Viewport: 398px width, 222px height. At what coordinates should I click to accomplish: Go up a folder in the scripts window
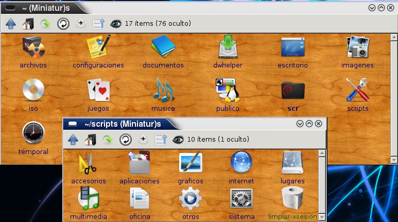73,140
